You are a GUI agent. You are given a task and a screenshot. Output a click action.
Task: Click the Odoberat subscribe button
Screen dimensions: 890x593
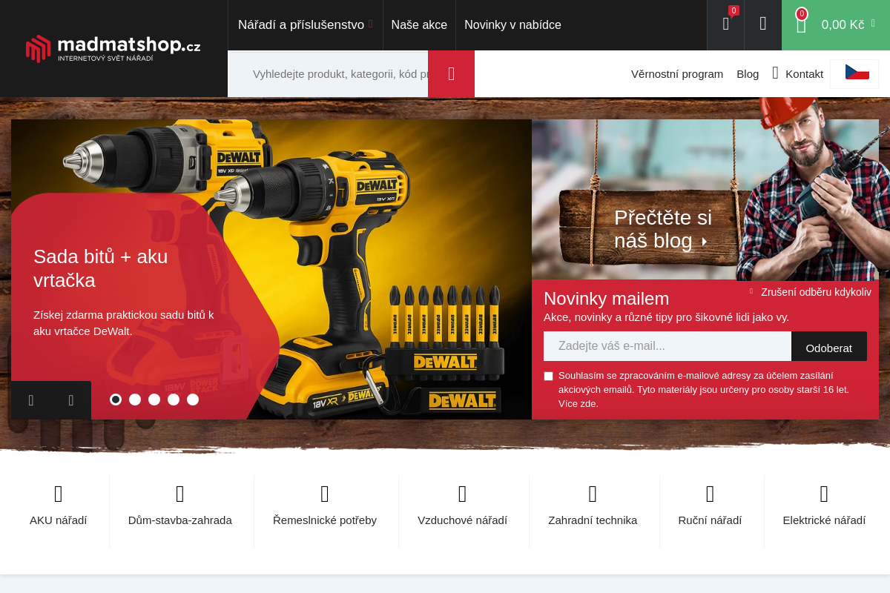tap(829, 348)
